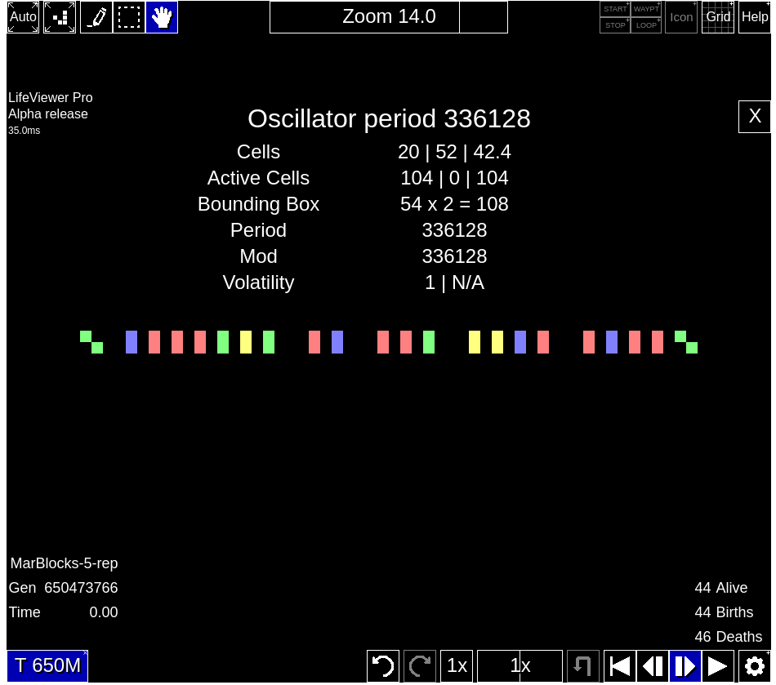This screenshot has width=776, height=685.
Task: Select the Draw pencil tool
Action: point(96,17)
